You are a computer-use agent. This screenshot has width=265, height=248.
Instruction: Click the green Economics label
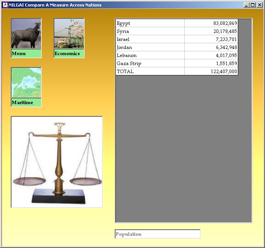[69, 54]
